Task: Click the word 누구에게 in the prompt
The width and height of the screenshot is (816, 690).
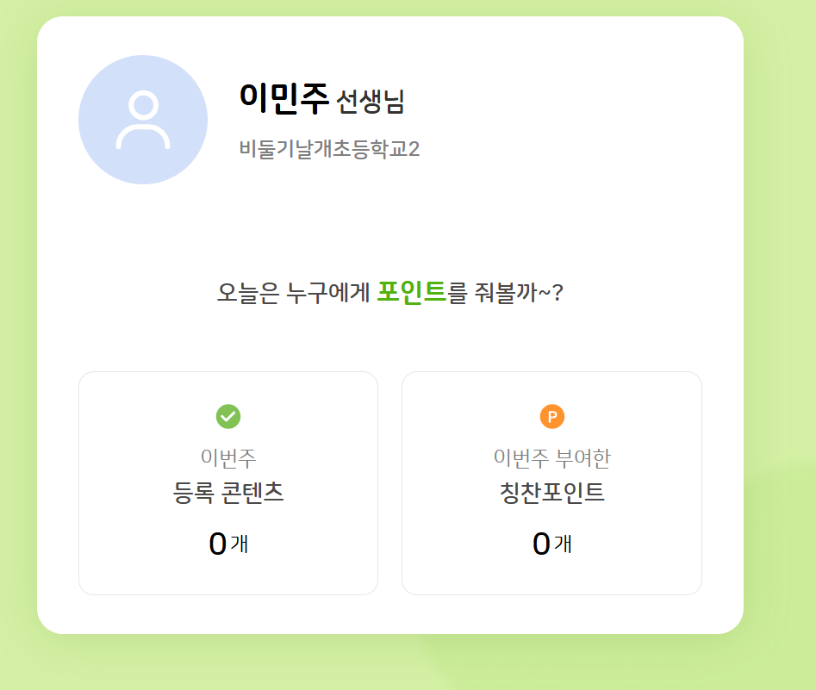Action: (x=328, y=293)
